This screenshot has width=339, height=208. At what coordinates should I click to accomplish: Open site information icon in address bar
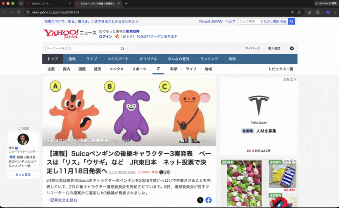pyautogui.click(x=28, y=12)
